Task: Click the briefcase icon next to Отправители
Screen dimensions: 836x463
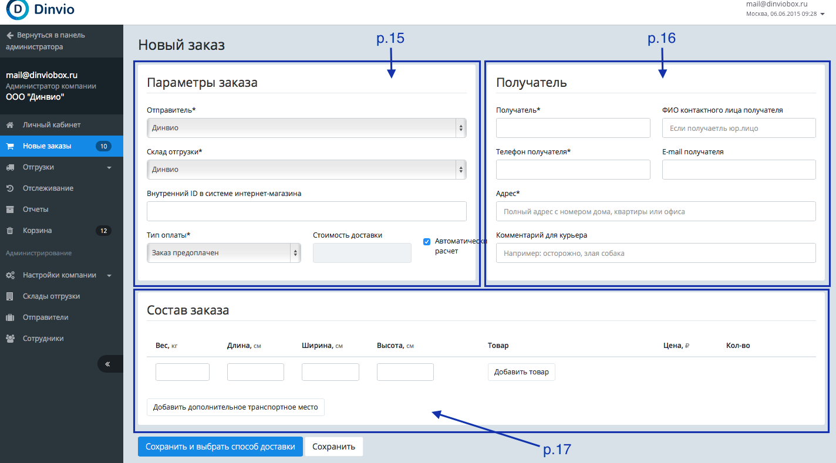Action: [10, 317]
